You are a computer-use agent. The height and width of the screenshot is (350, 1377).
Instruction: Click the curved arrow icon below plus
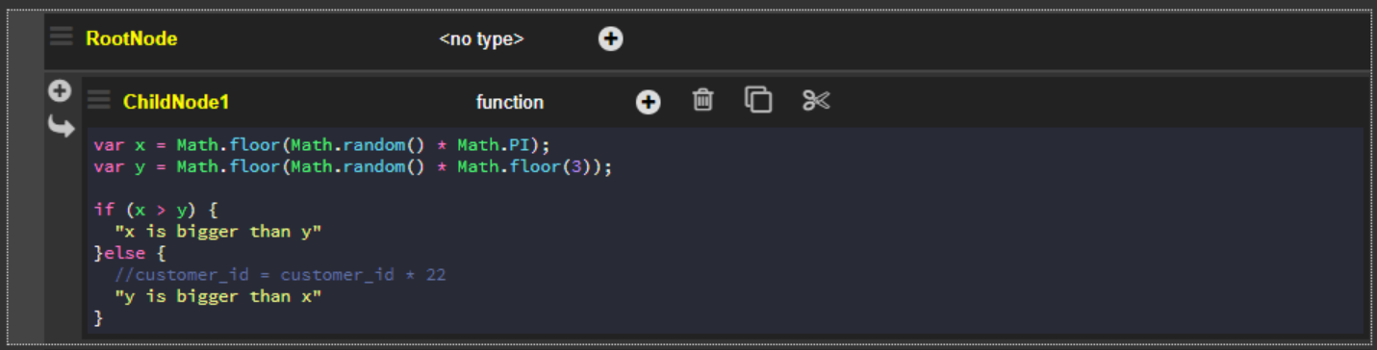(x=61, y=126)
